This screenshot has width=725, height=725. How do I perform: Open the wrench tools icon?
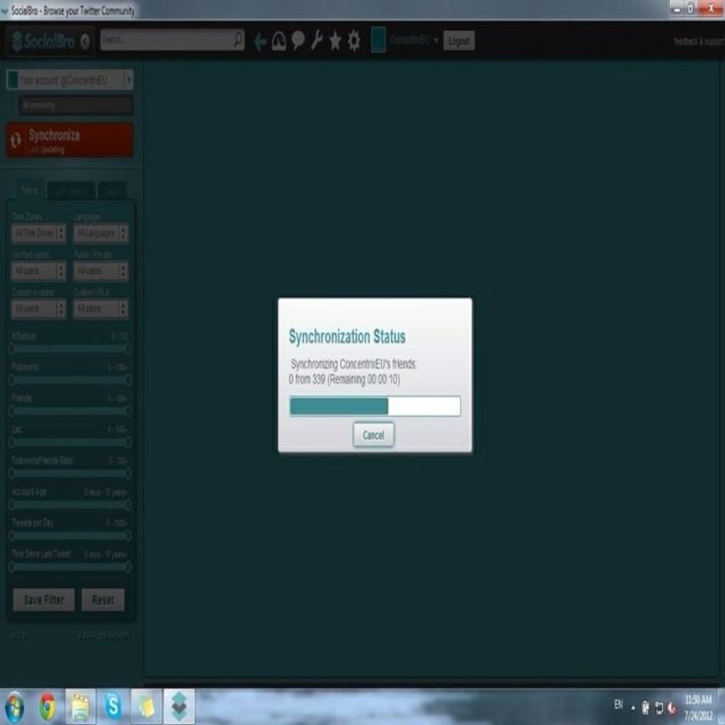317,41
